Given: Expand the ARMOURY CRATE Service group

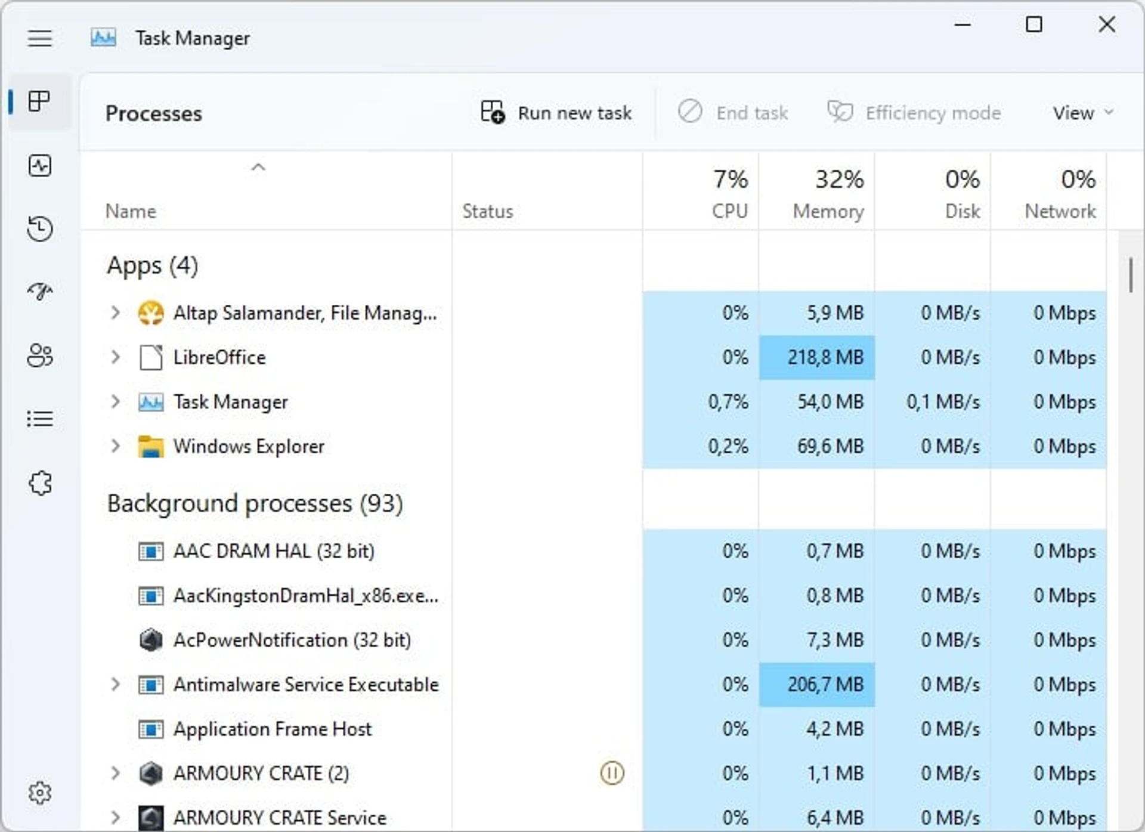Looking at the screenshot, I should tap(115, 817).
